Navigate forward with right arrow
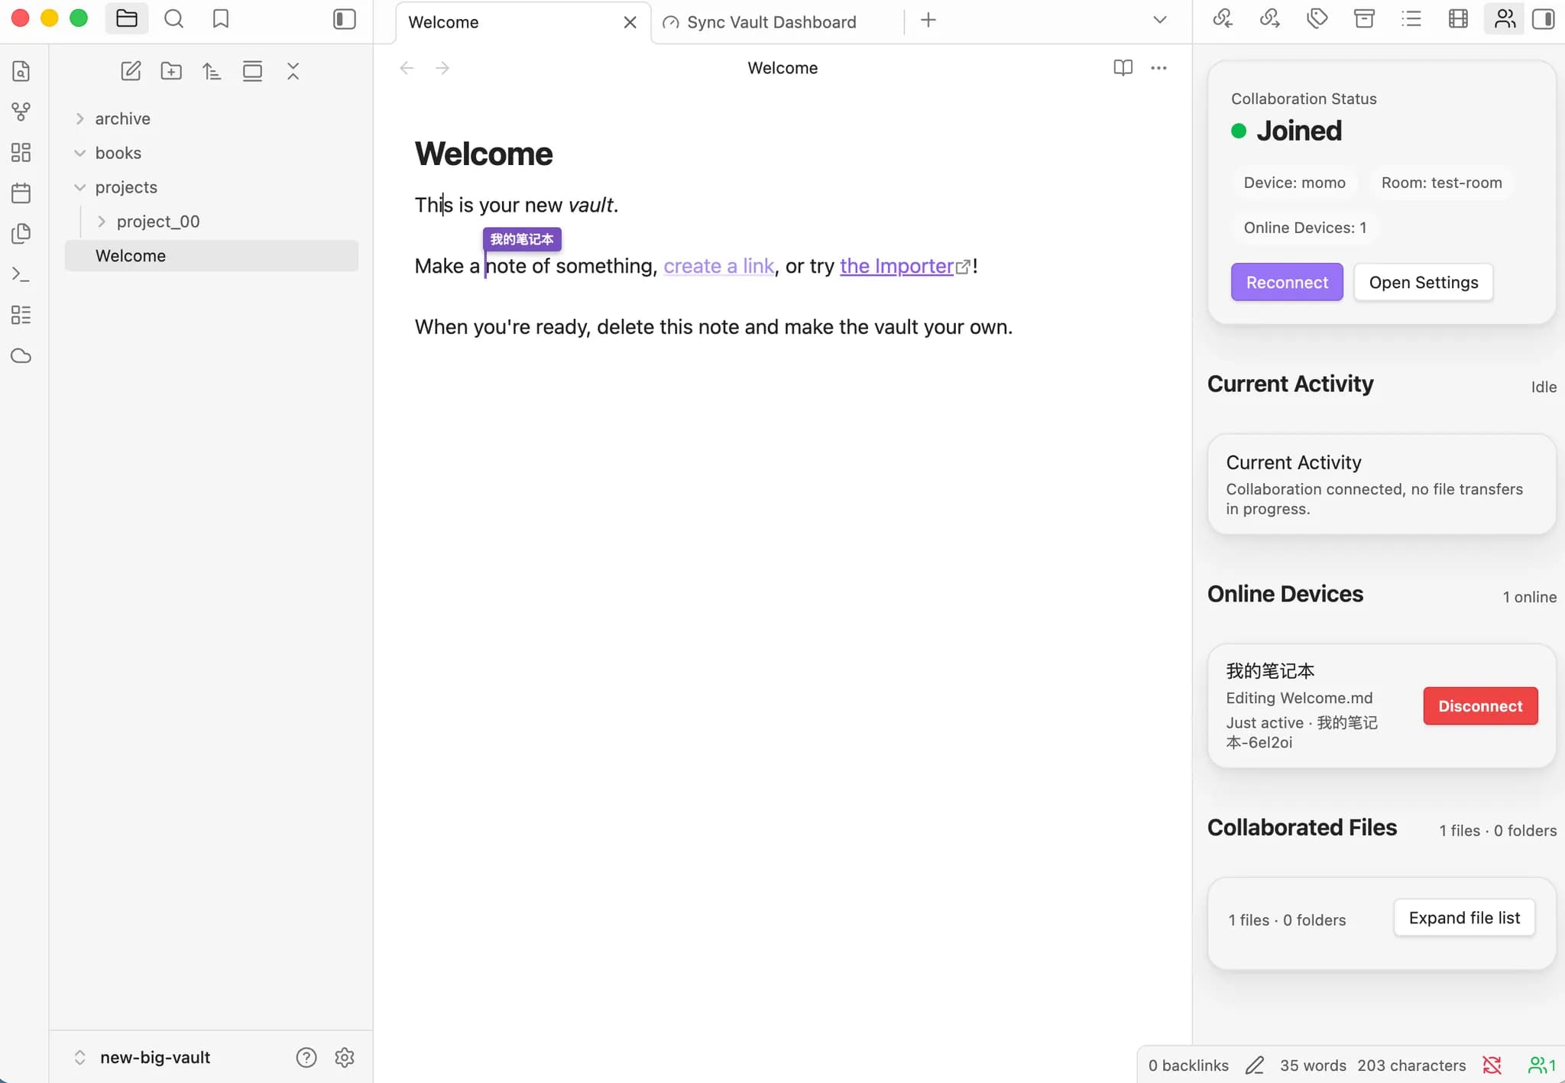1565x1083 pixels. click(x=442, y=68)
